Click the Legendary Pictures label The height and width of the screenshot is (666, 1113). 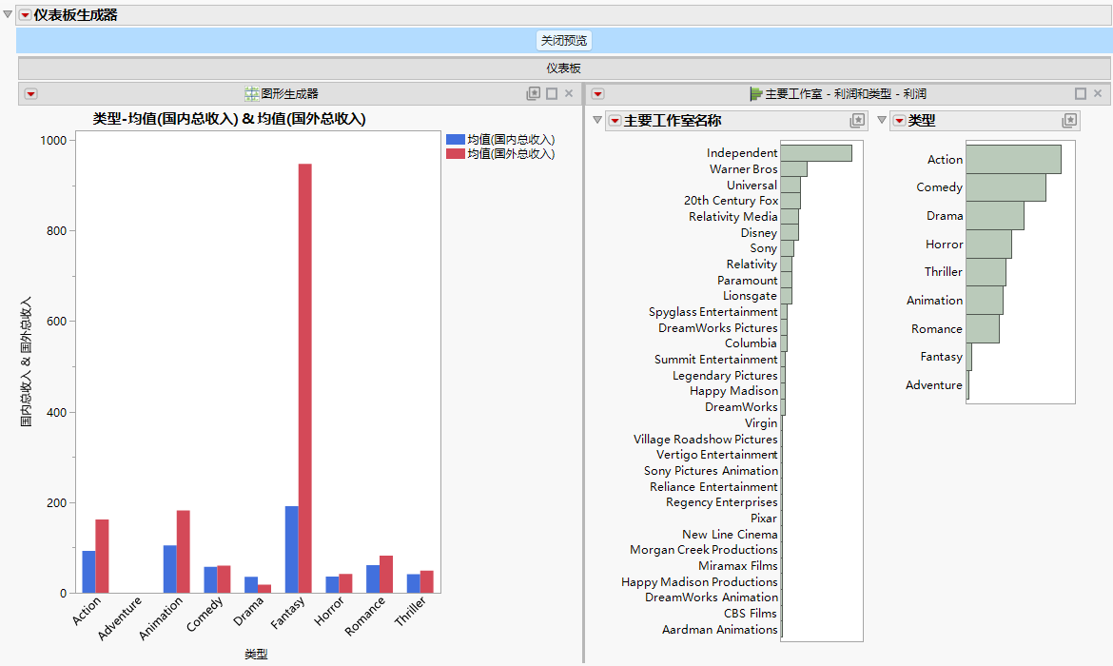point(726,376)
